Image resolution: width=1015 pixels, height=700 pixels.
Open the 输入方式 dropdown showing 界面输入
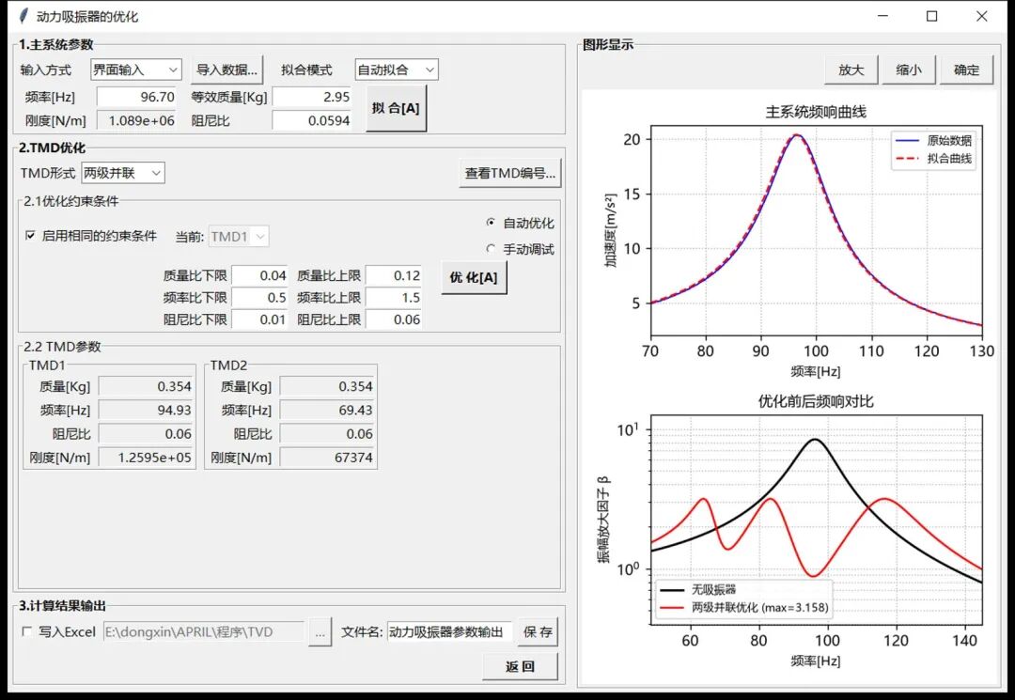(135, 70)
